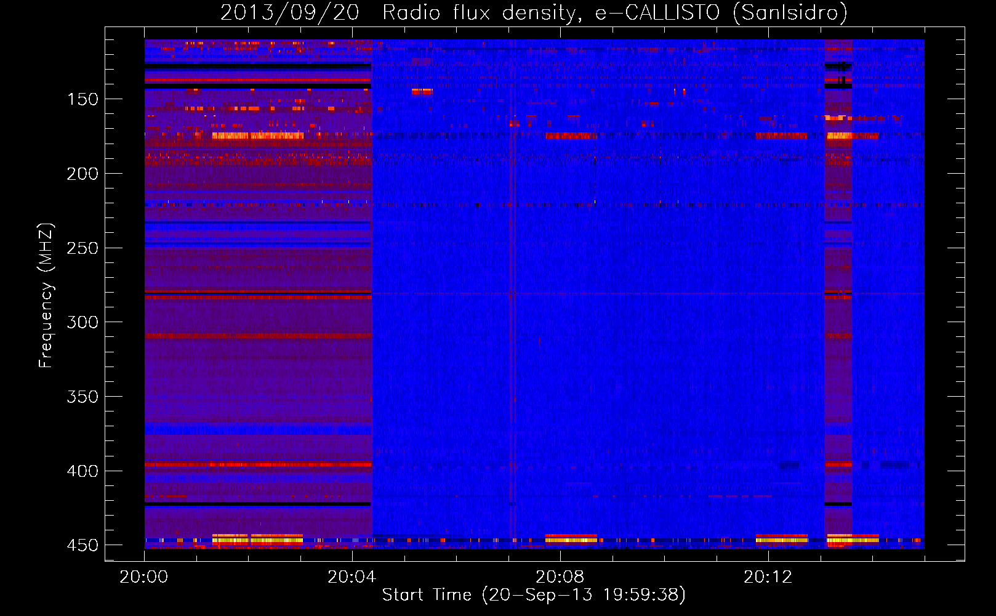The height and width of the screenshot is (616, 996).
Task: Click the 20:08 time tick label
Action: 560,577
